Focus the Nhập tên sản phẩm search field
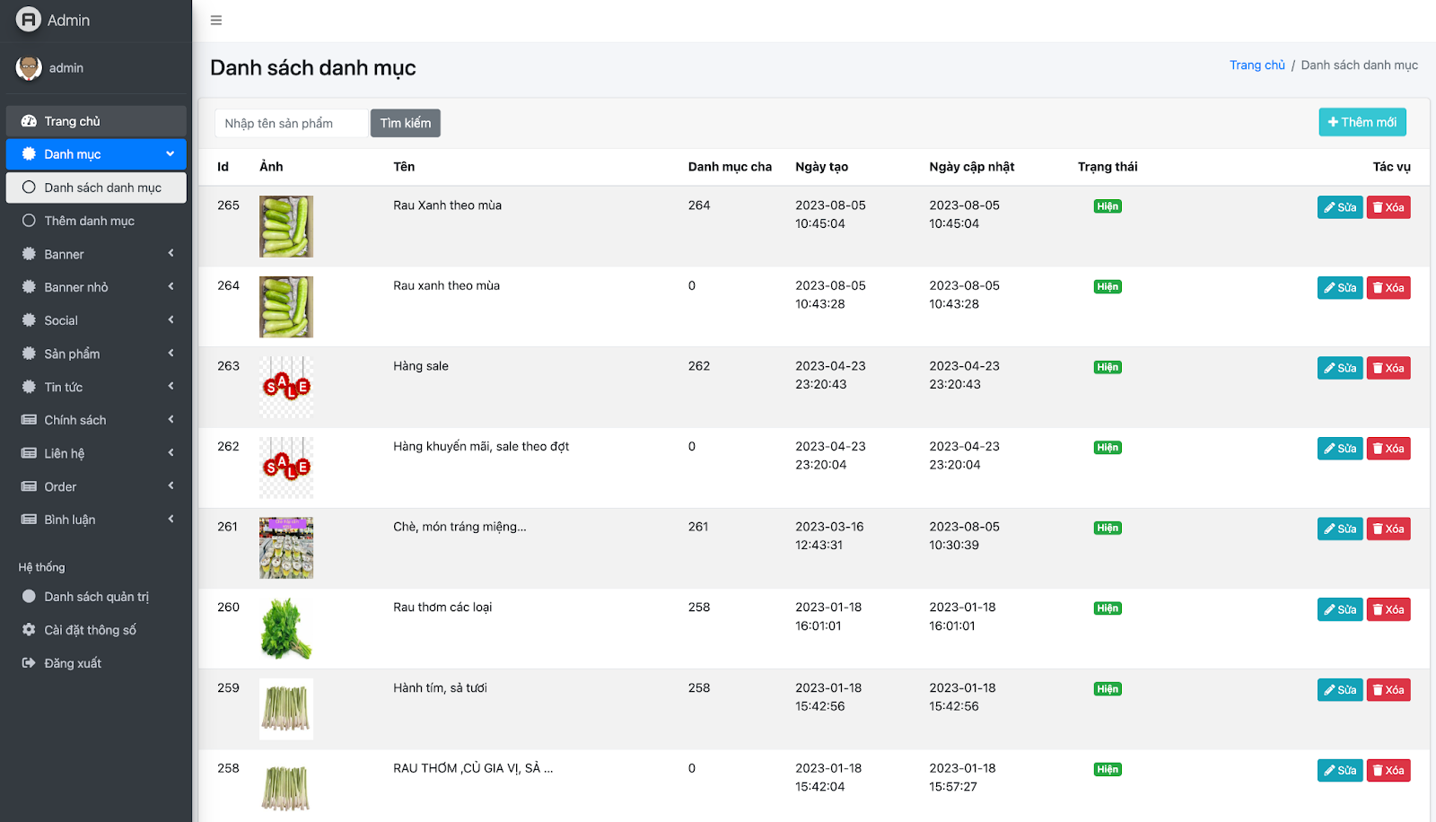 [x=292, y=123]
